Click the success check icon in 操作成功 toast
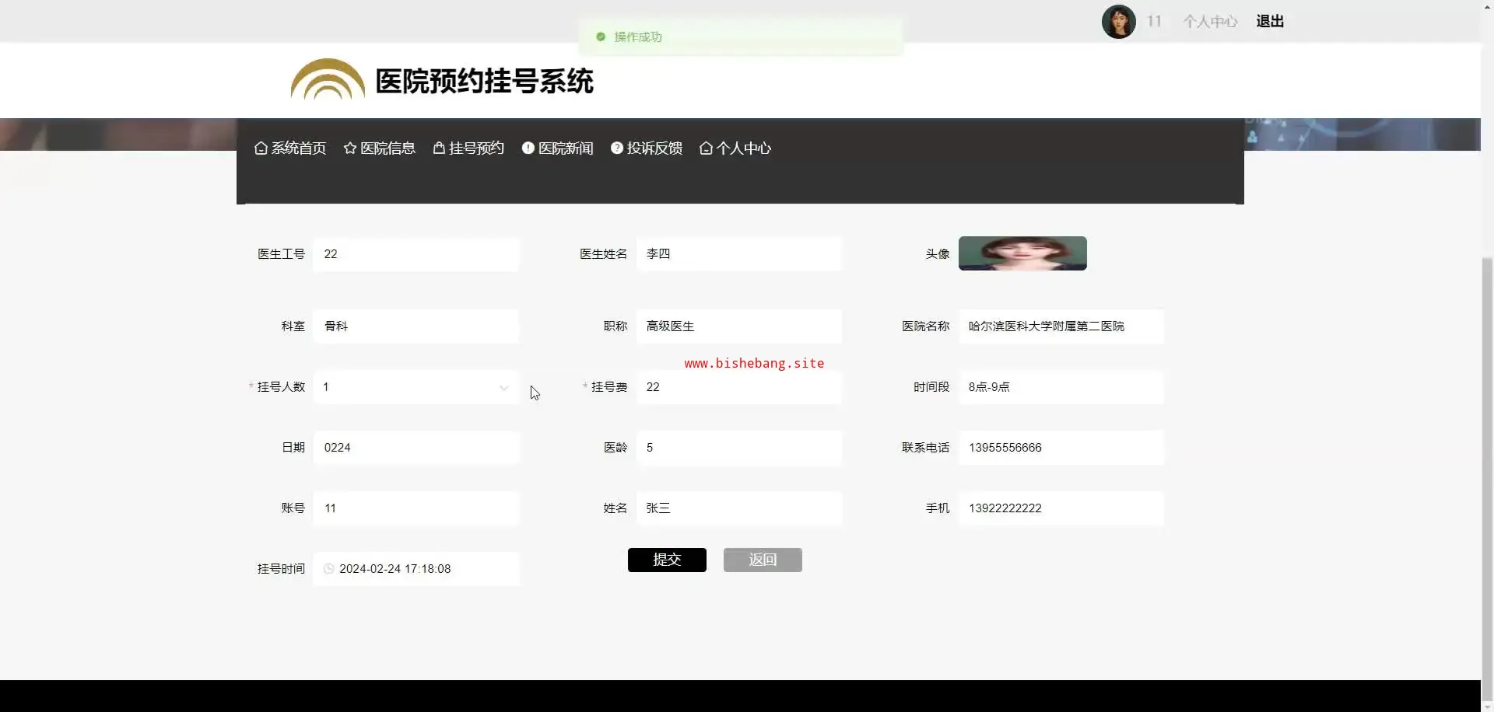Viewport: 1494px width, 712px height. [x=601, y=37]
